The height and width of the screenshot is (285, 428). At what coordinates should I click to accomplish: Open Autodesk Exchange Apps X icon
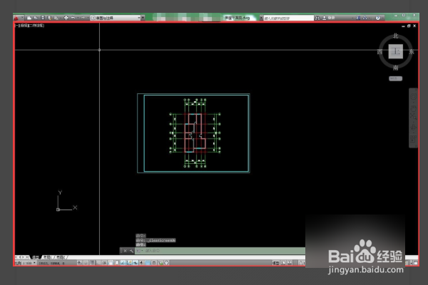point(358,18)
